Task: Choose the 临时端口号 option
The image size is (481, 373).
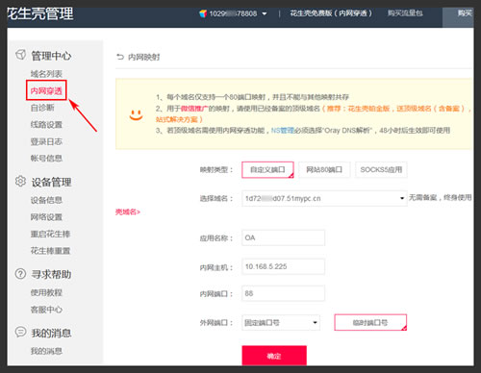Action: click(370, 322)
